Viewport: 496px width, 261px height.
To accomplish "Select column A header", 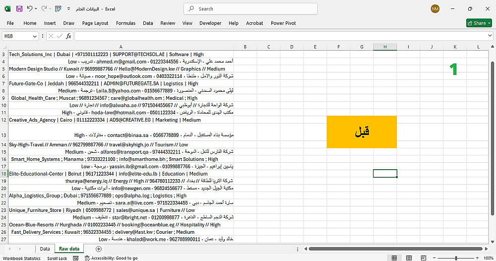I will click(x=121, y=47).
